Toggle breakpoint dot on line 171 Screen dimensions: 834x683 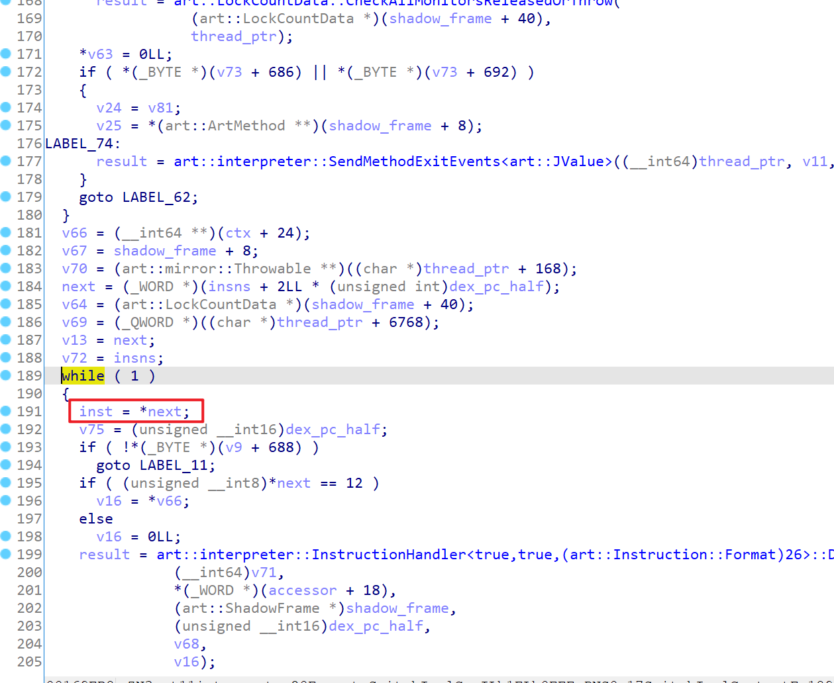click(6, 54)
